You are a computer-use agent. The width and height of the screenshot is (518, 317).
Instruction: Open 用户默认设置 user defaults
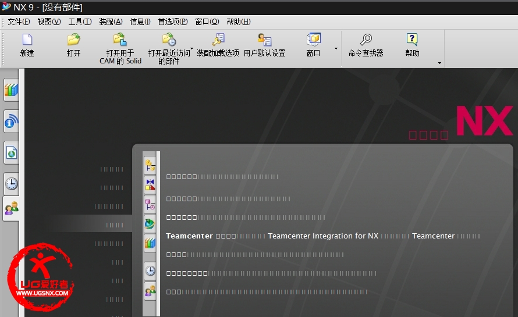point(264,45)
